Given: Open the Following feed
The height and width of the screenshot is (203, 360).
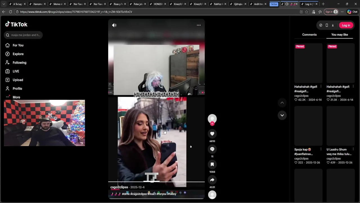Looking at the screenshot, I should point(19,63).
